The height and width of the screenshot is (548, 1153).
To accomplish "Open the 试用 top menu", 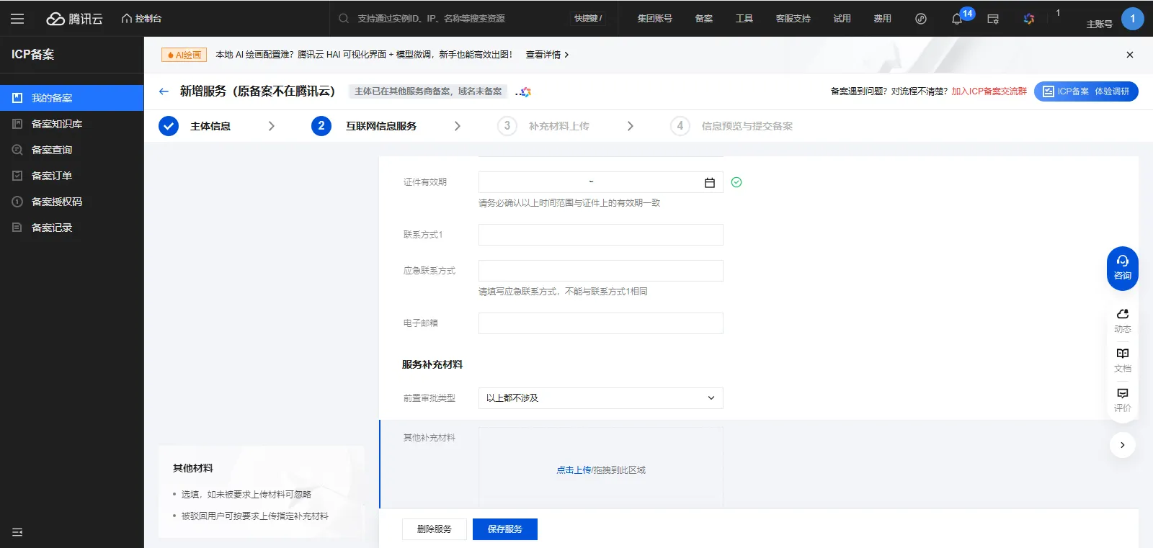I will point(842,19).
